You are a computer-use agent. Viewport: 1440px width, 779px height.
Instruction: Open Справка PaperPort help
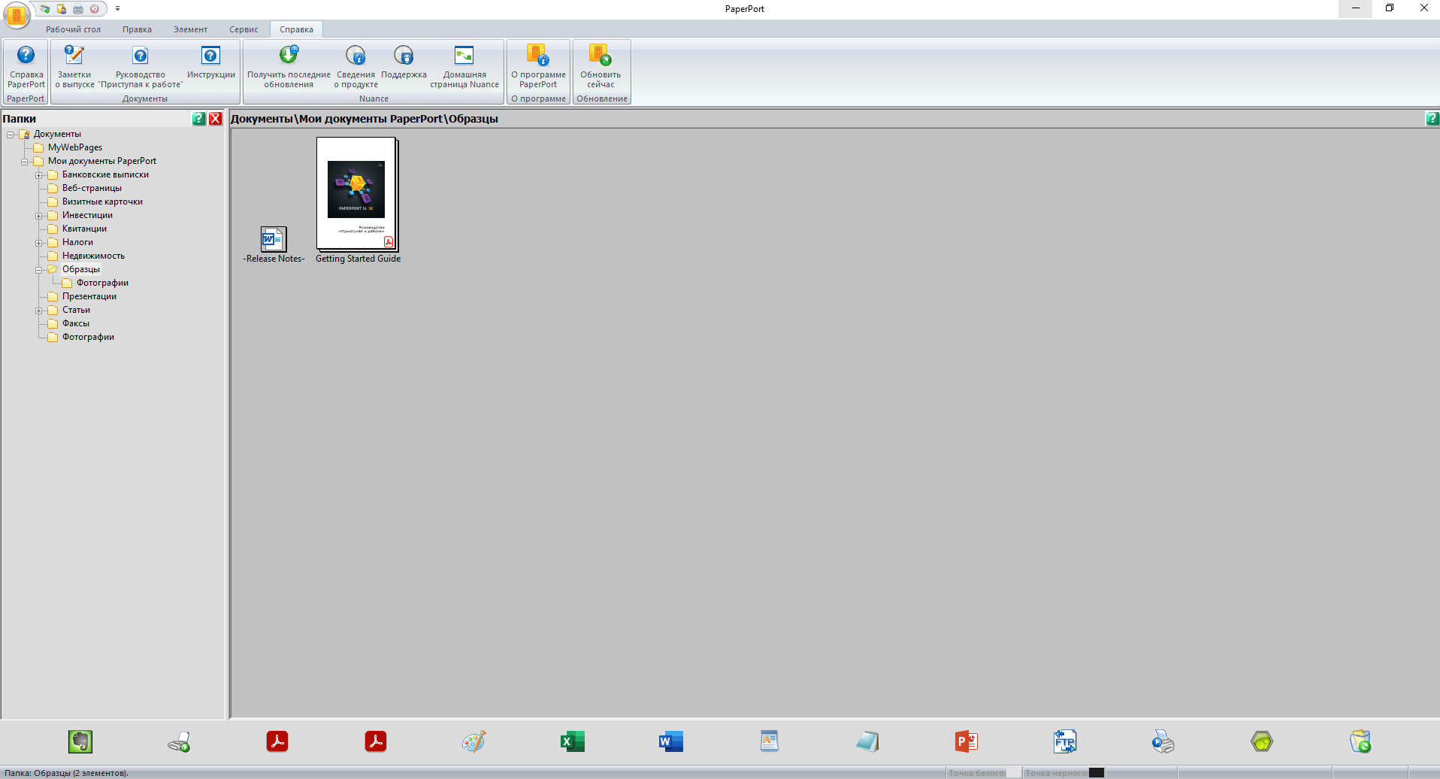tap(26, 67)
